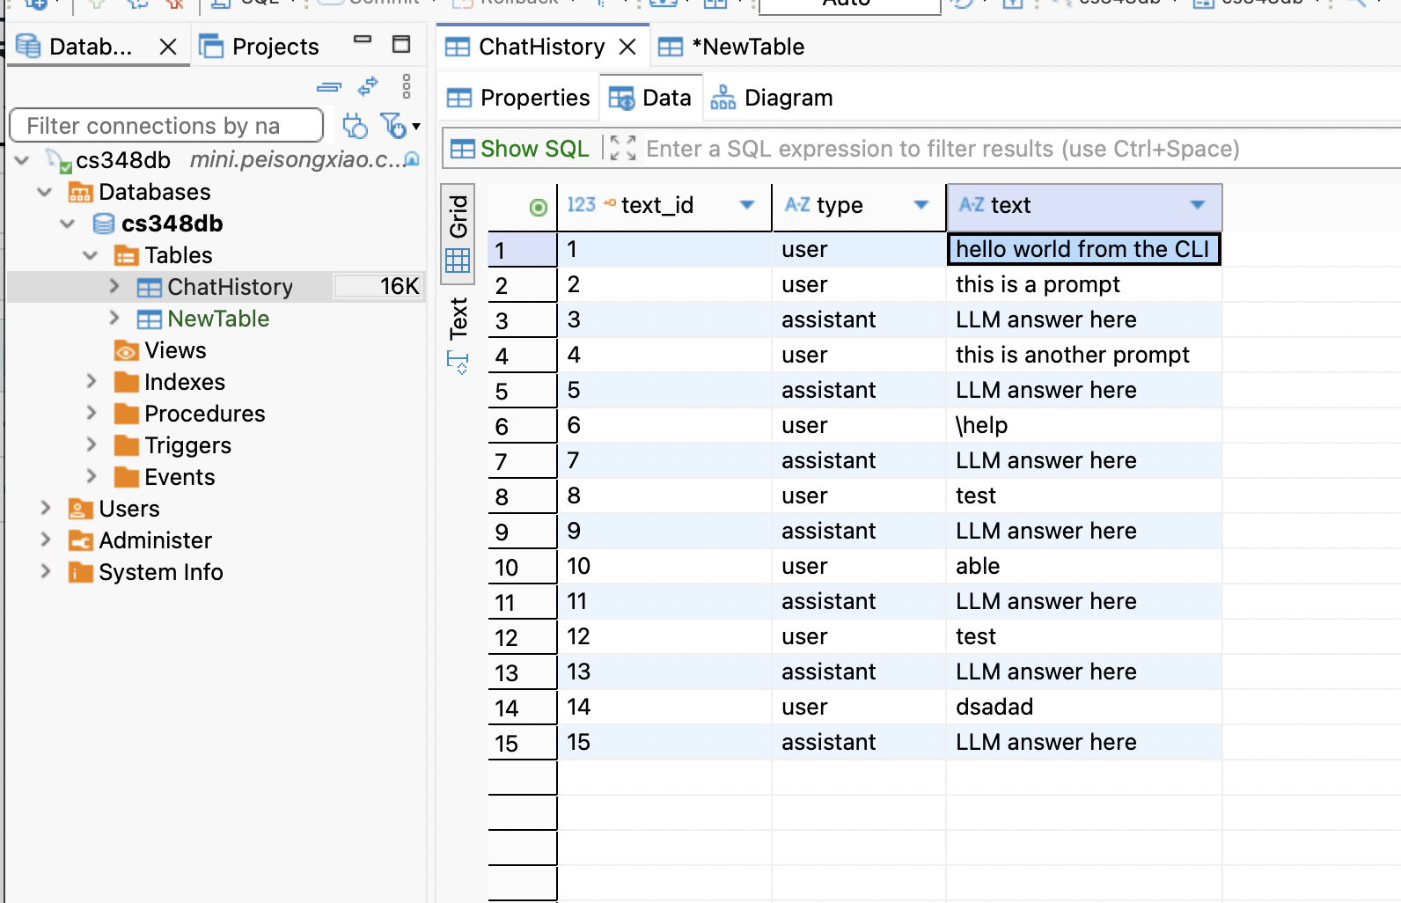Click the record mode icon below Text
Viewport: 1401px width, 903px height.
(458, 362)
